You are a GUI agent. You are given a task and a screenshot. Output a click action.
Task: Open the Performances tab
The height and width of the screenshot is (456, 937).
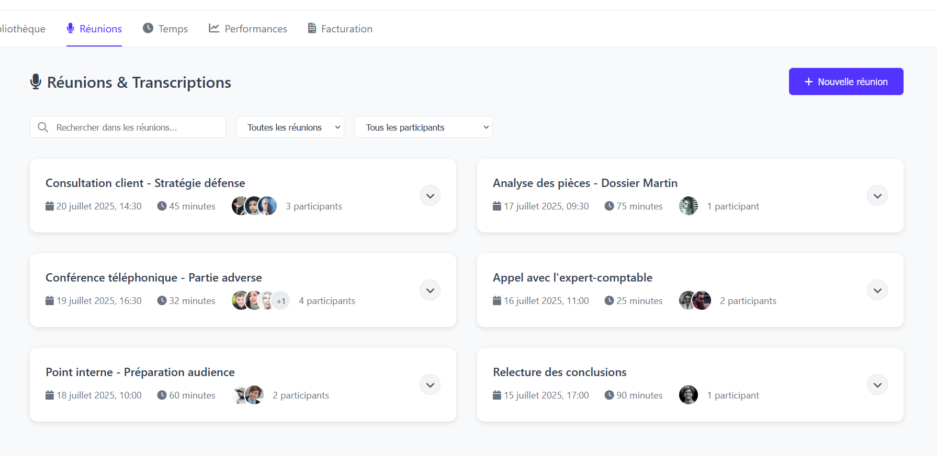pos(248,29)
